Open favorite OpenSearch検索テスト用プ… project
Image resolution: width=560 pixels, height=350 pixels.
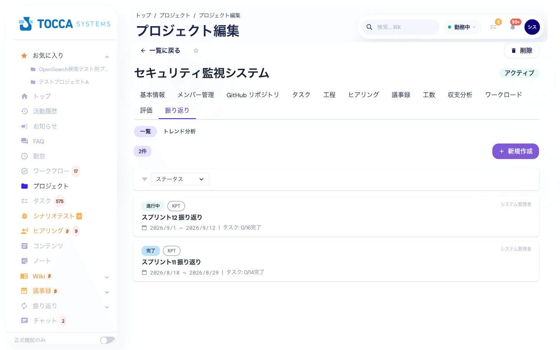point(69,69)
